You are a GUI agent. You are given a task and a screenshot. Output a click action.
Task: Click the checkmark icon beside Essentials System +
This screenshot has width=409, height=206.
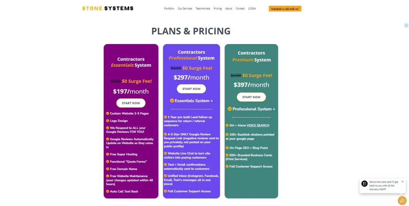(172, 100)
